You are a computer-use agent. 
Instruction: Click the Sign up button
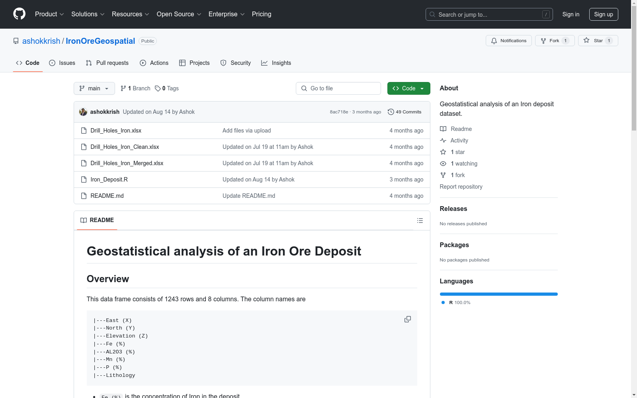point(604,14)
